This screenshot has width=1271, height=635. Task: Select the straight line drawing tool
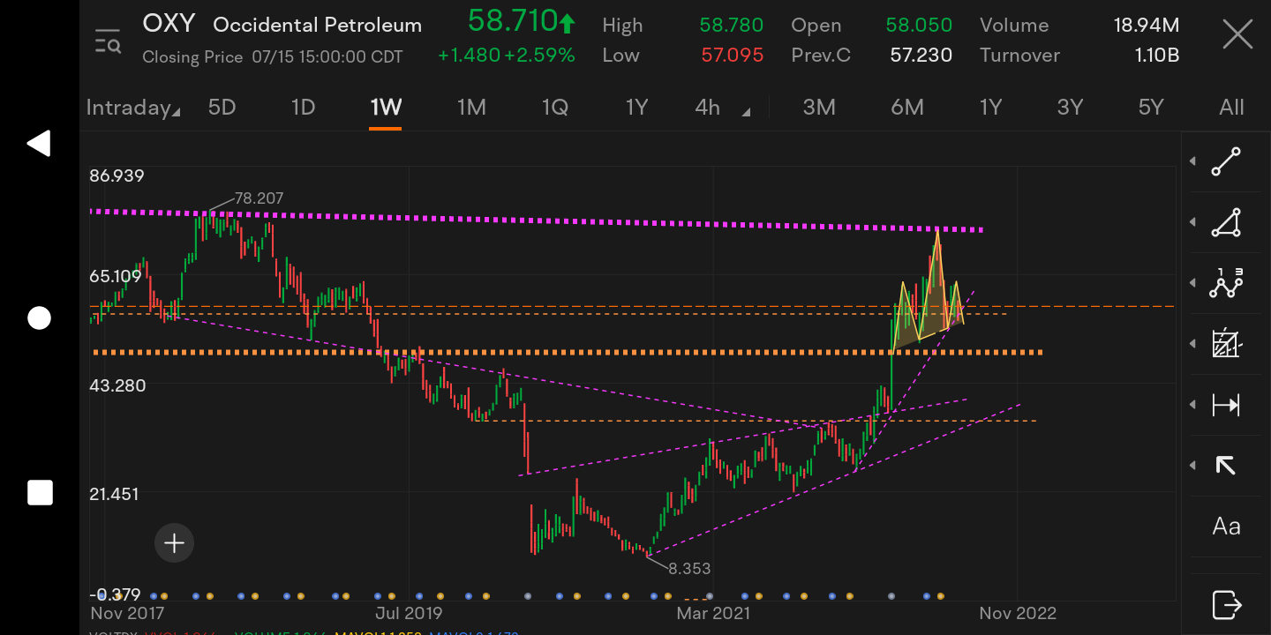[1226, 161]
